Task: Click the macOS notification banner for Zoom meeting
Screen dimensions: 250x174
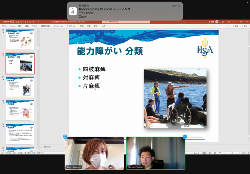Action: (125, 10)
